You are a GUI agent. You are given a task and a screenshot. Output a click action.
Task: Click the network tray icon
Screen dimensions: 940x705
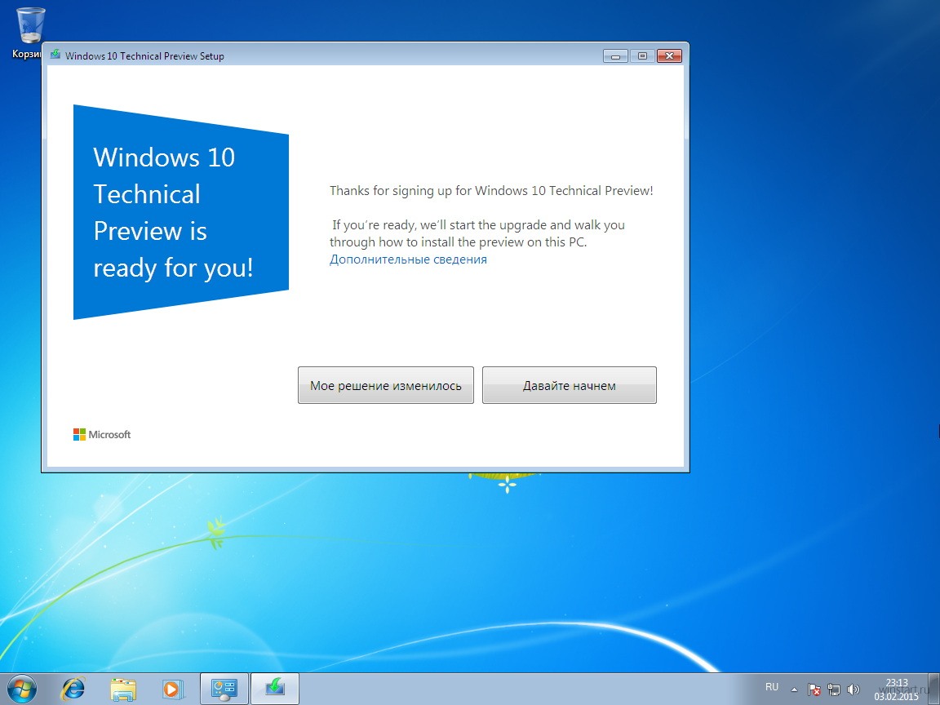point(833,689)
